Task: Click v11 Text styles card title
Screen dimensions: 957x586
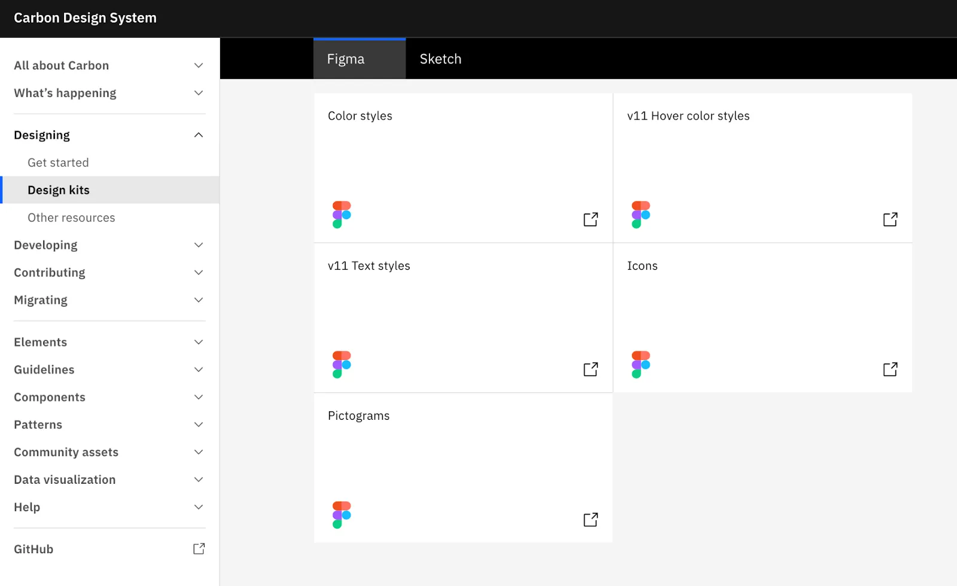Action: 369,266
